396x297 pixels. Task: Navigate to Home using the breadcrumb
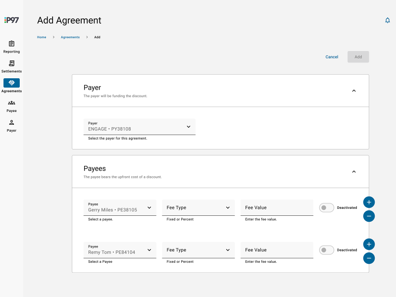42,37
